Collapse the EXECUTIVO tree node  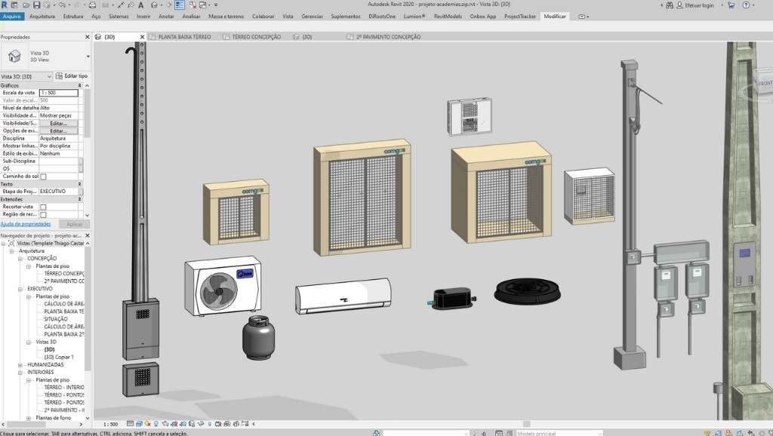coord(20,288)
